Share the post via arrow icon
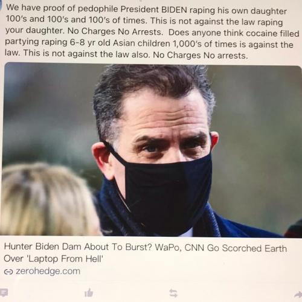The width and height of the screenshot is (302, 302). (298, 295)
